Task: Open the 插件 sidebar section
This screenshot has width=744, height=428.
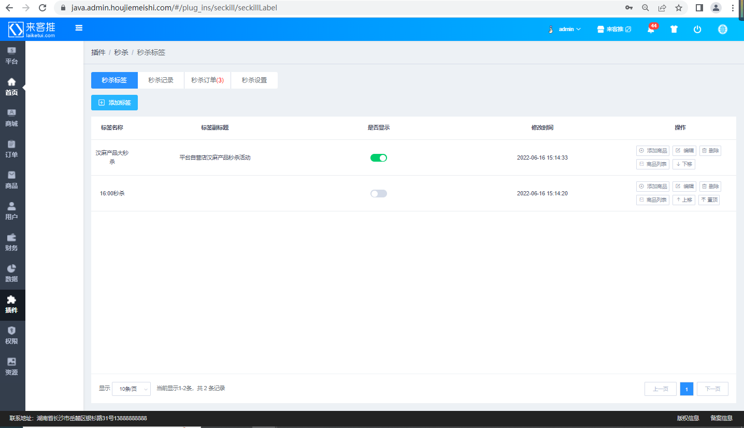Action: 12,305
